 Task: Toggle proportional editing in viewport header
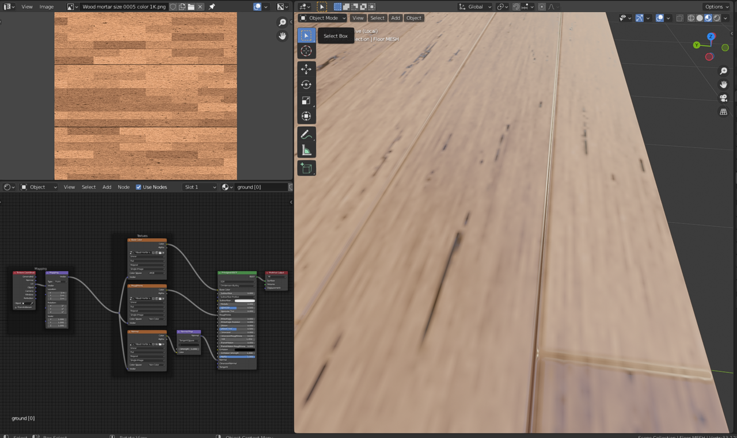(x=542, y=7)
